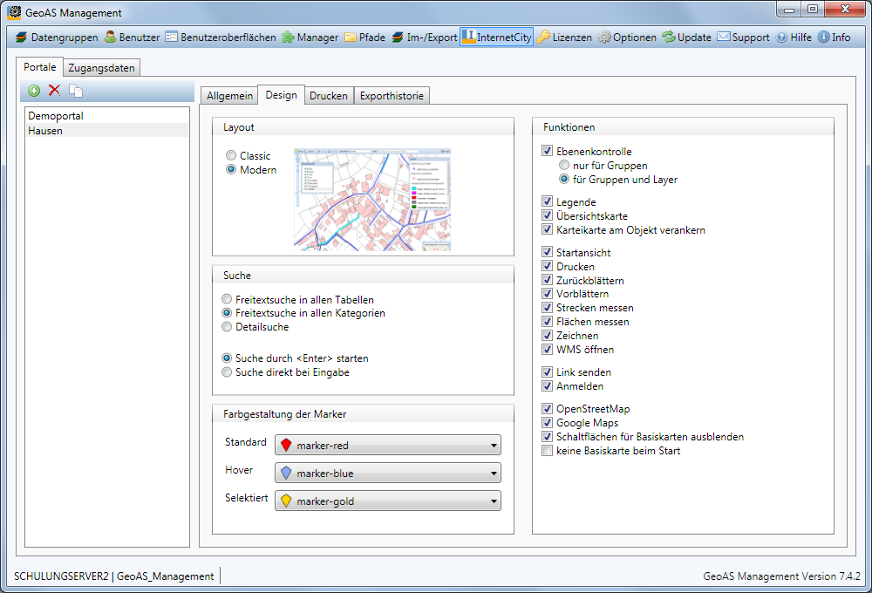The image size is (872, 593).
Task: Enable keine Basiskarte beim Start
Action: (548, 451)
